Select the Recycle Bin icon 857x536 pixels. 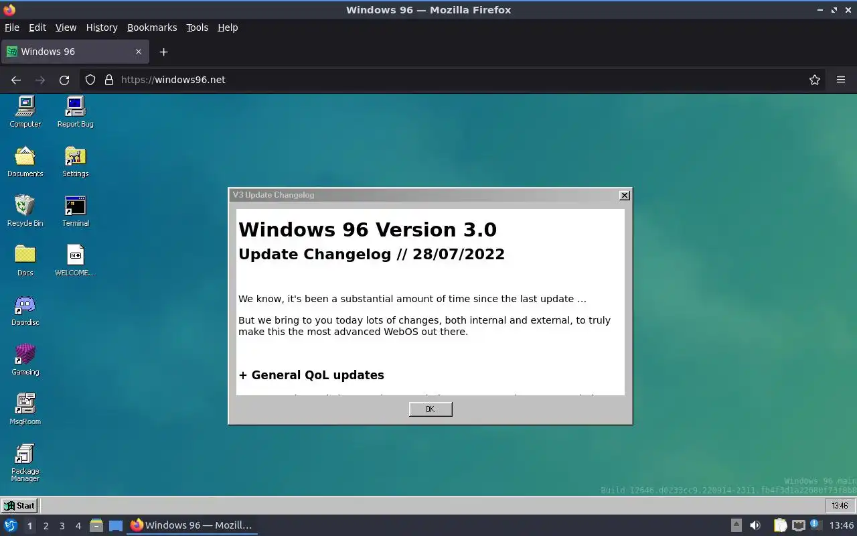click(x=25, y=211)
